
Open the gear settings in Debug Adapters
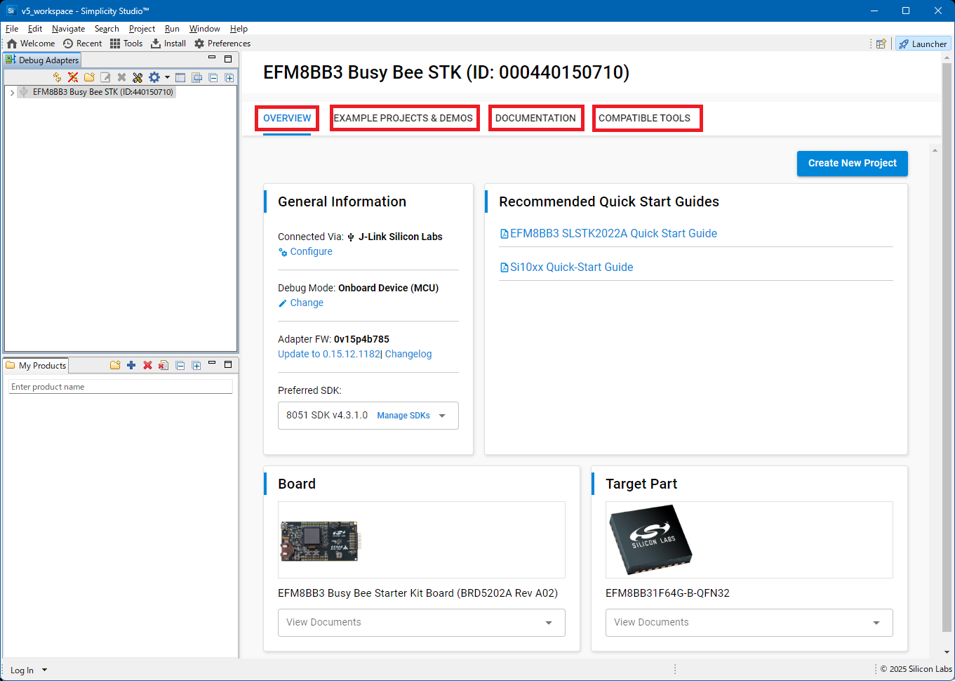(x=154, y=77)
